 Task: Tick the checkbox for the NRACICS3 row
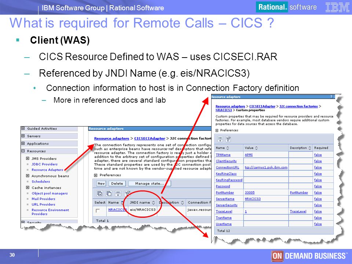pos(98,210)
